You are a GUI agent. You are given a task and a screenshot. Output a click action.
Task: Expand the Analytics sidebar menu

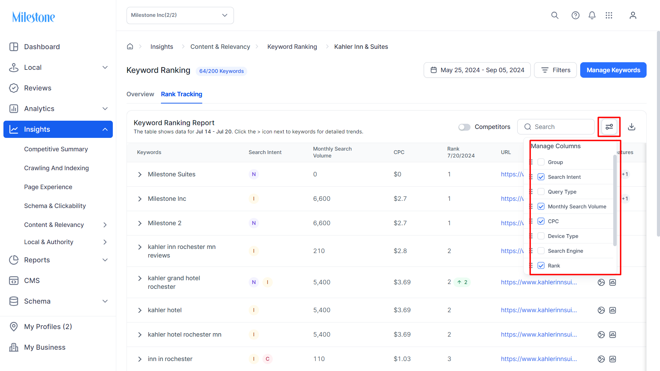point(105,109)
